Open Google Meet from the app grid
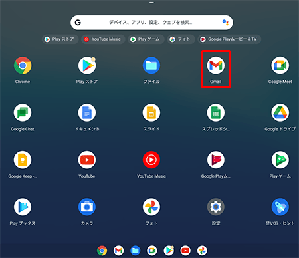The width and height of the screenshot is (299, 258). (280, 66)
